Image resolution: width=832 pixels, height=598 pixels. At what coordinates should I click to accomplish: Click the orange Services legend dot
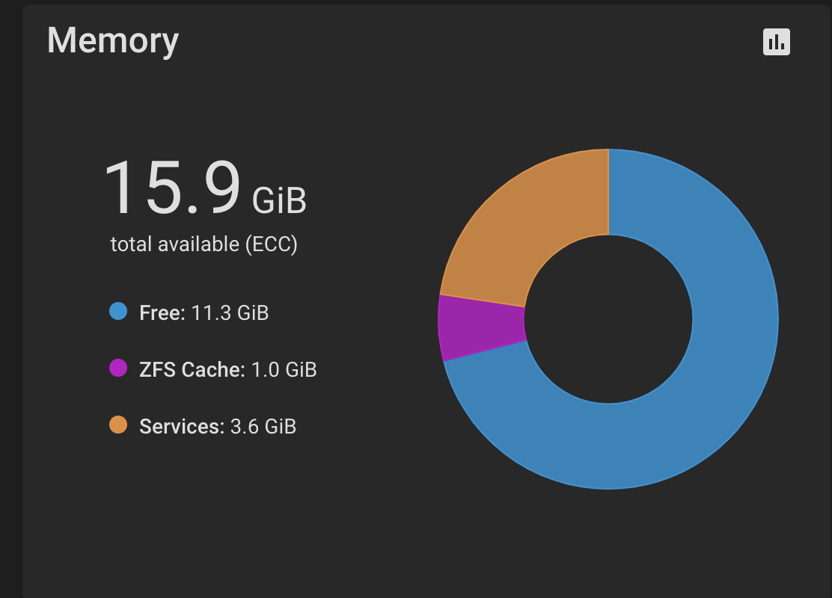[x=118, y=425]
